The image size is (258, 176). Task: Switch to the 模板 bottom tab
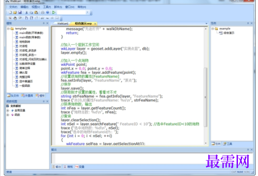pos(40,96)
